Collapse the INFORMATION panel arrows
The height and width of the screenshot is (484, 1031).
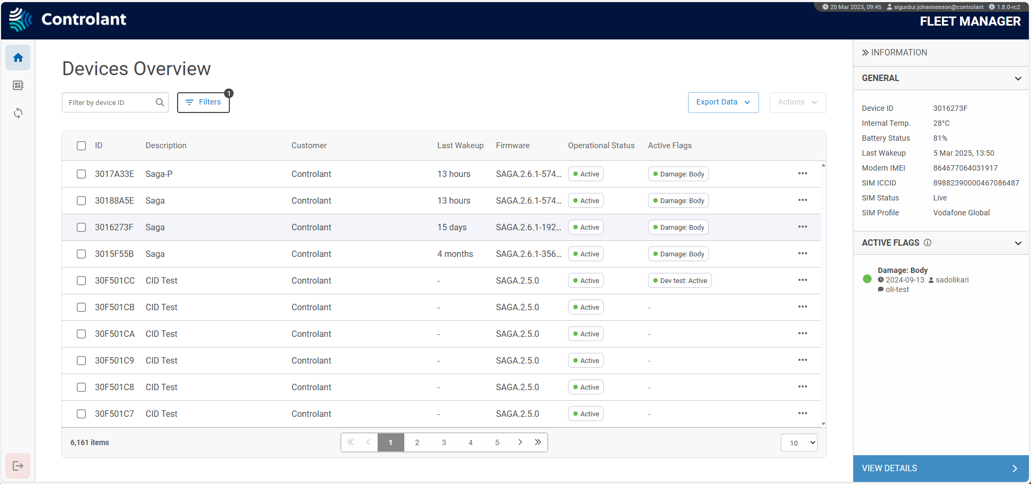865,53
